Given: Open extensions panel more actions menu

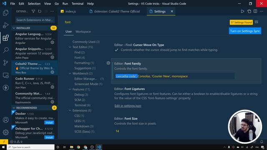Looking at the screenshot, I should tap(52, 11).
